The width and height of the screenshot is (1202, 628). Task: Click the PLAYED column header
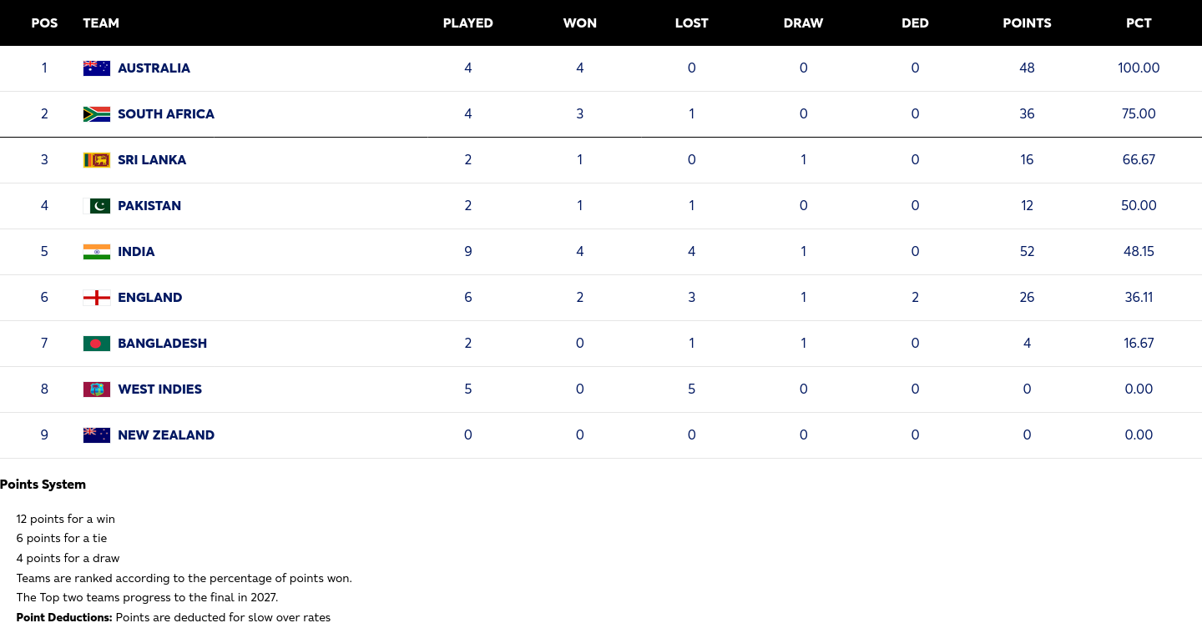click(468, 23)
